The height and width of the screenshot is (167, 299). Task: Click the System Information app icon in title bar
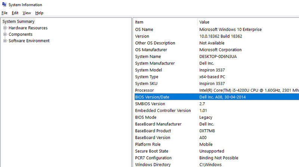4,4
